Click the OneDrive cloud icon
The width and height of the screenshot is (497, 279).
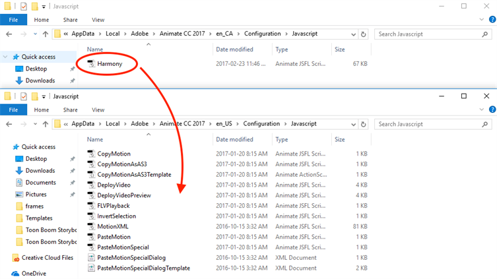pyautogui.click(x=15, y=273)
